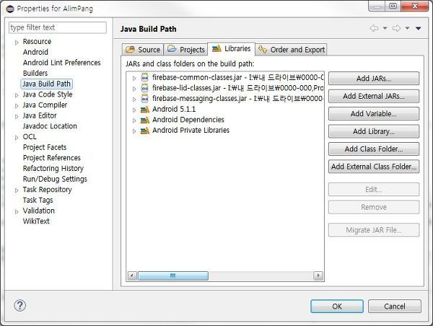Select Javadoc Location item
The height and width of the screenshot is (326, 433).
[50, 126]
